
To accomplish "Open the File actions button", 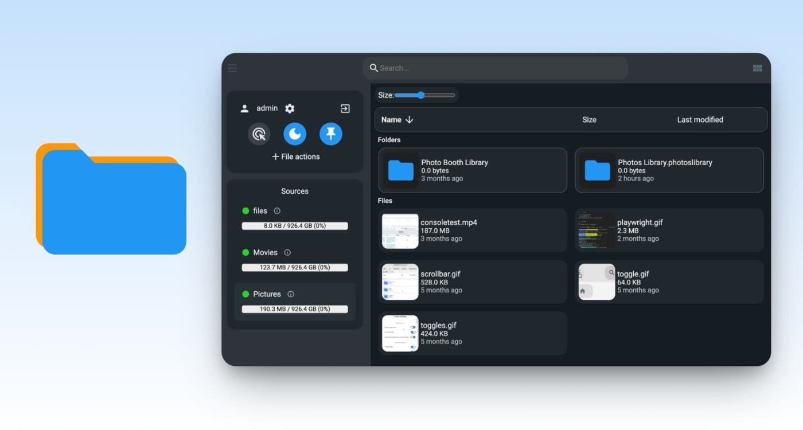I will (295, 156).
